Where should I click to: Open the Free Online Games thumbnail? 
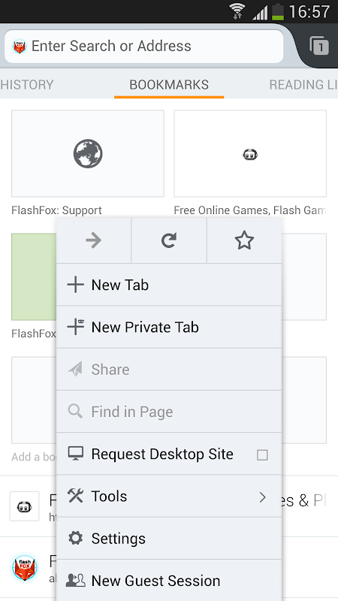pos(250,153)
